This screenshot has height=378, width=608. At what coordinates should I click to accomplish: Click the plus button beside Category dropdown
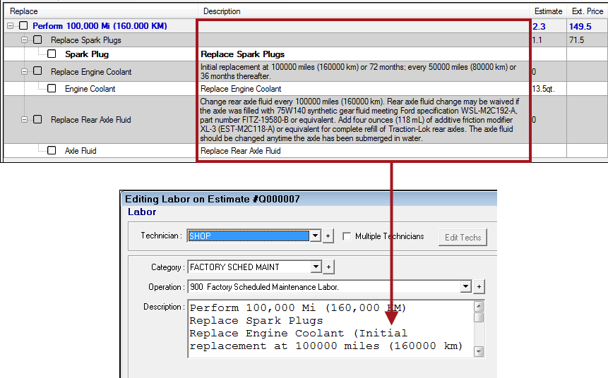coord(329,267)
